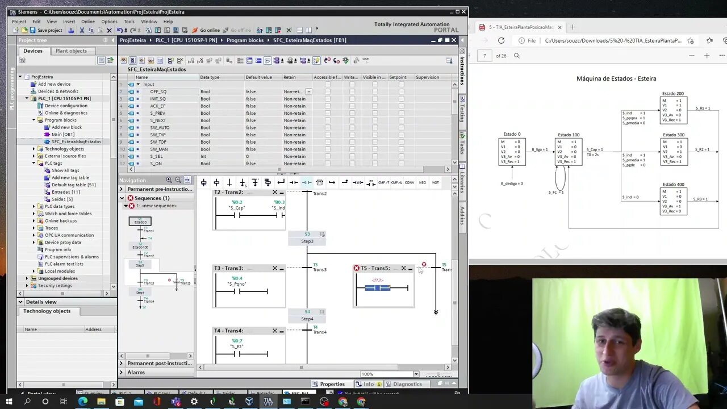Click the CMP>T instruction button
The height and width of the screenshot is (409, 727).
coord(384,182)
